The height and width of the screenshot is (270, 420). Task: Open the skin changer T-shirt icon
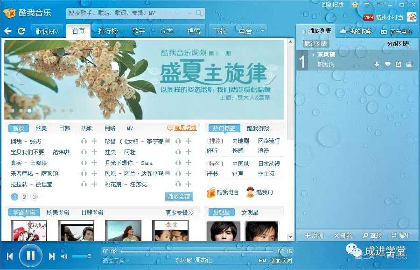(355, 5)
